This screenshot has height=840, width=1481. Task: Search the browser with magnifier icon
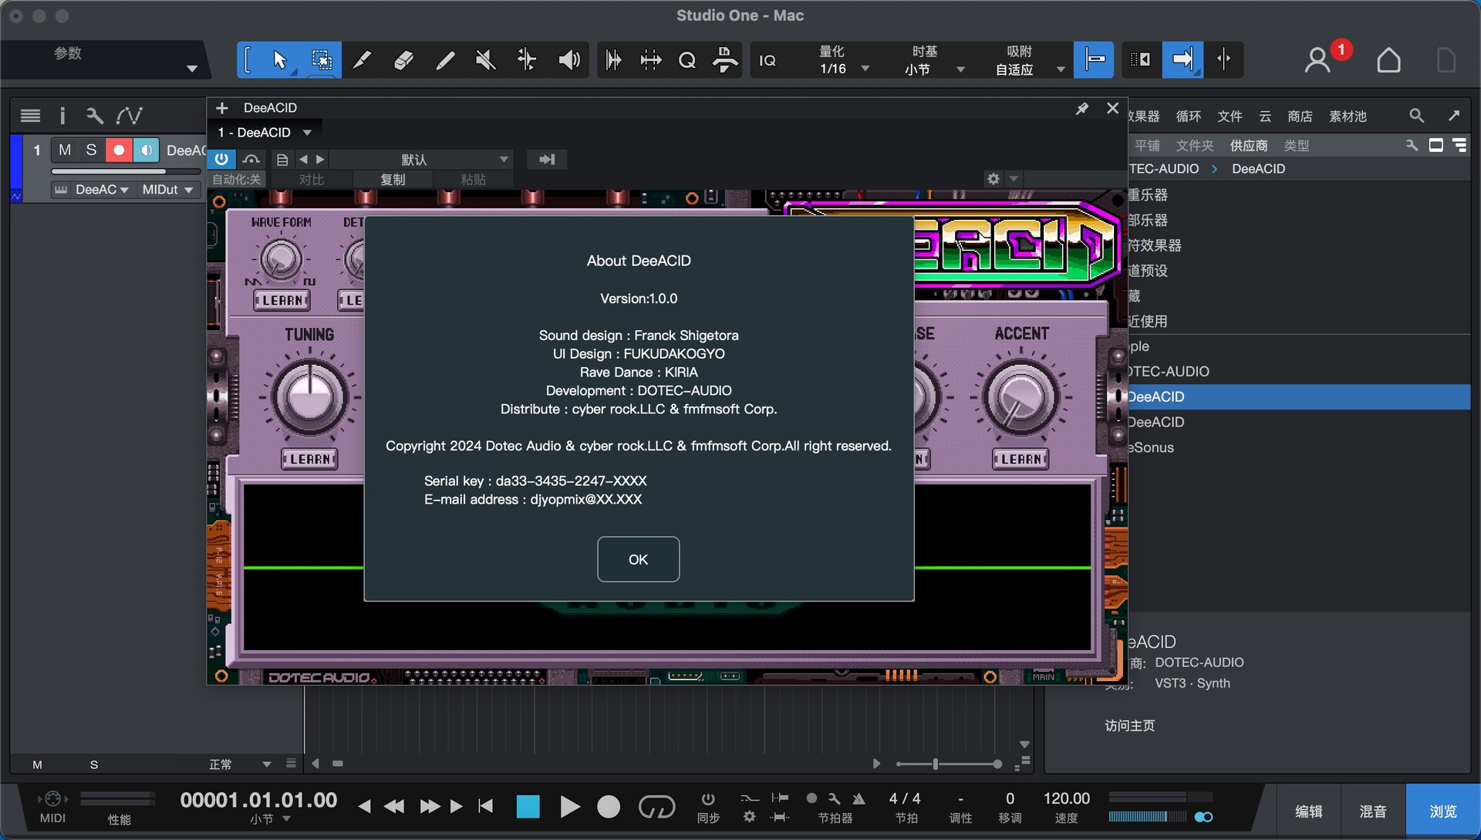[1416, 116]
